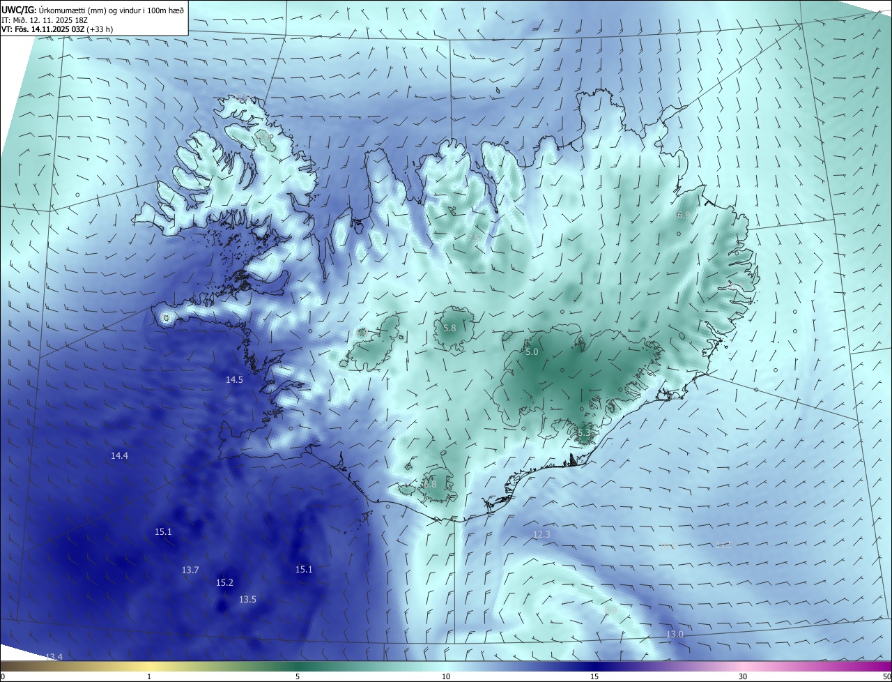Click the 5.0 value label on the map
The height and width of the screenshot is (682, 892).
click(532, 352)
